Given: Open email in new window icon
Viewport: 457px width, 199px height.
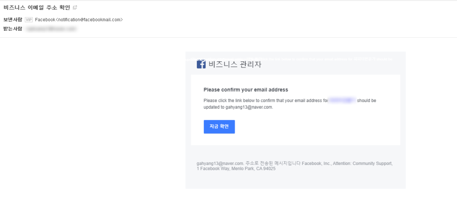Looking at the screenshot, I should [x=75, y=8].
